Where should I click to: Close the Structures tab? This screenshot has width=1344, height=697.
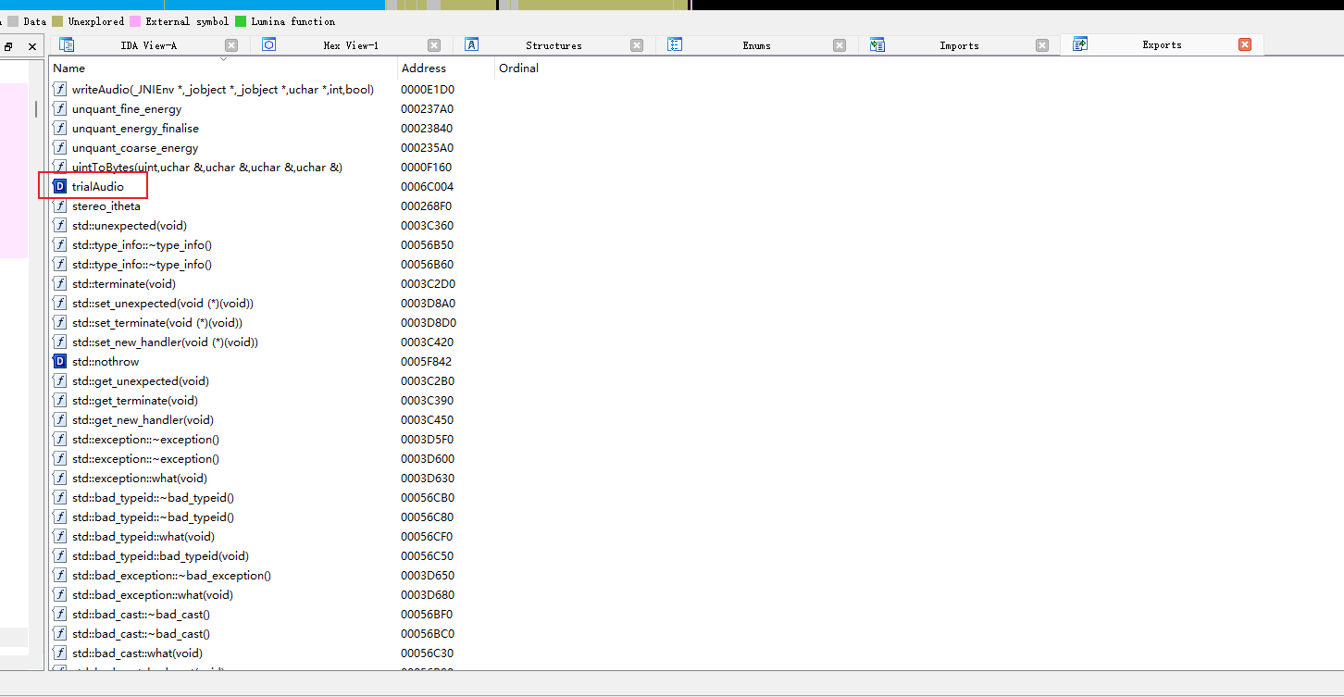pyautogui.click(x=637, y=45)
